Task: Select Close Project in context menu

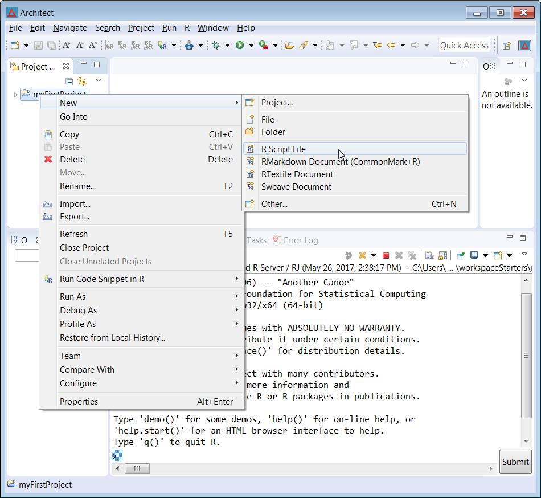Action: 142,248
